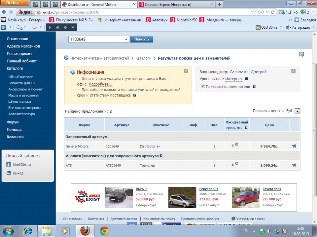
Task: Click the Связаться с нами chat icon
Action: point(234,219)
